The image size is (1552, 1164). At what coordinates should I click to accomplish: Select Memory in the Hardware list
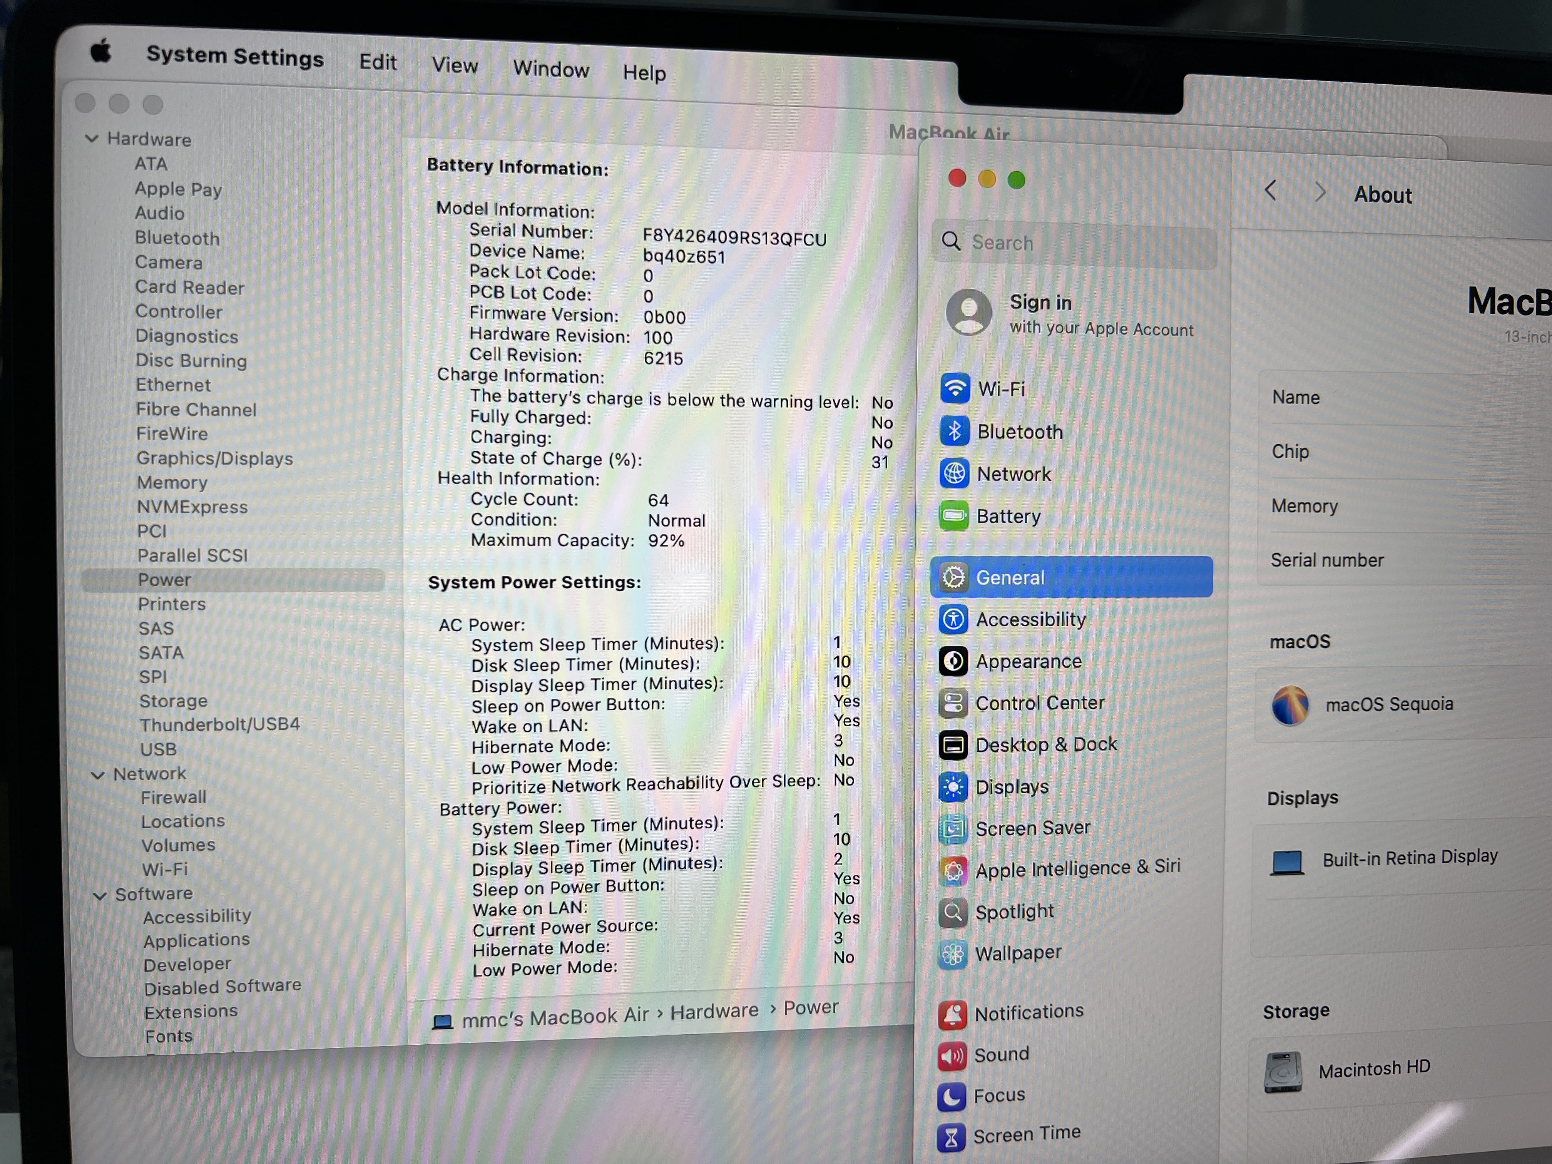172,483
